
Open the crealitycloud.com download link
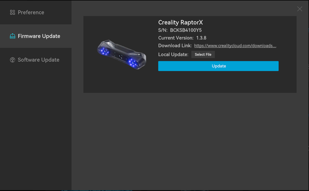[235, 46]
